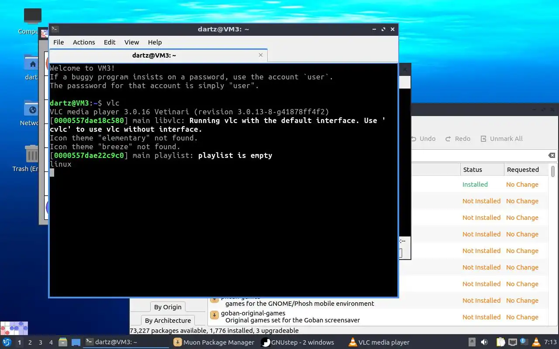Switch to the By Origin filter
The image size is (559, 349).
[167, 307]
